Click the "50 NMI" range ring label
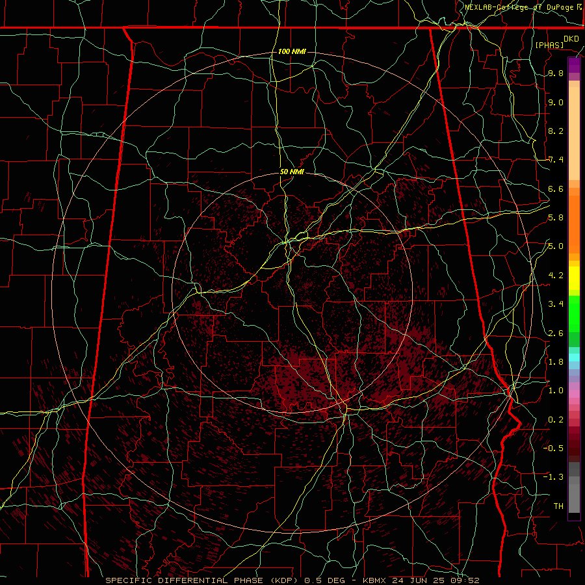585x585 pixels. (x=292, y=172)
